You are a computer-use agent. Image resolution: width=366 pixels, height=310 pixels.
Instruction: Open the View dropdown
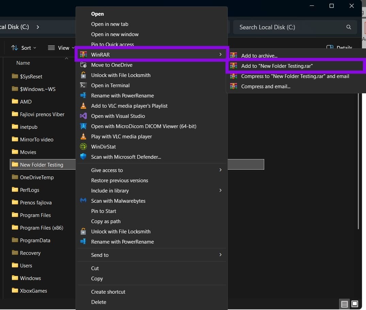click(61, 48)
